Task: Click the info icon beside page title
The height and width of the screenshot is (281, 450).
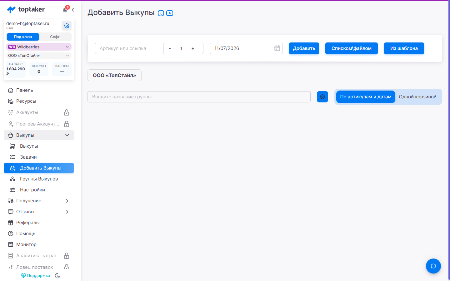Action: 161,13
